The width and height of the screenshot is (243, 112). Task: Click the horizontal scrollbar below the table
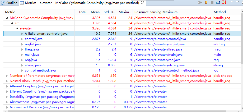click(x=116, y=111)
